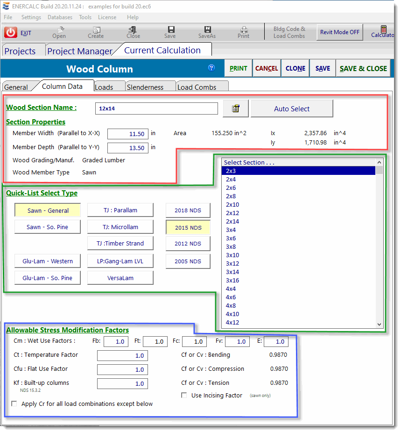Screen dimensions: 401x433
Task: Choose 2x3 in Select Section list
Action: (x=231, y=171)
